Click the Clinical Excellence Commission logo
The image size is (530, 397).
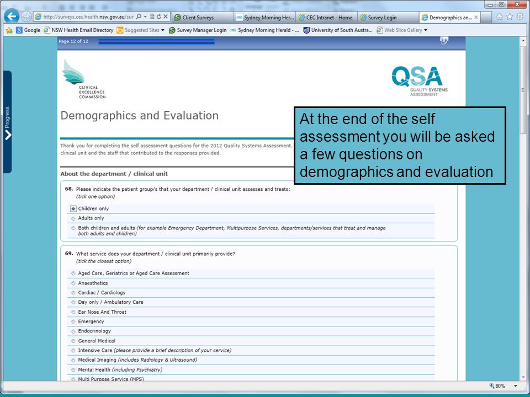tap(84, 79)
